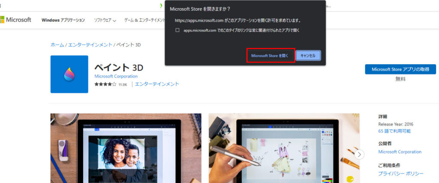Click the Microsoft Store を開く button

(x=271, y=56)
